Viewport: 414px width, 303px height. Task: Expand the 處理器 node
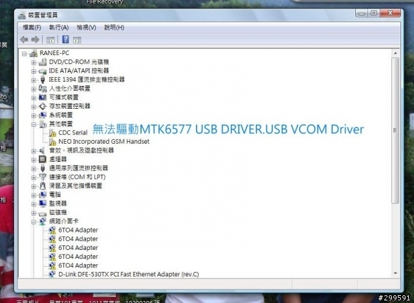pos(34,160)
